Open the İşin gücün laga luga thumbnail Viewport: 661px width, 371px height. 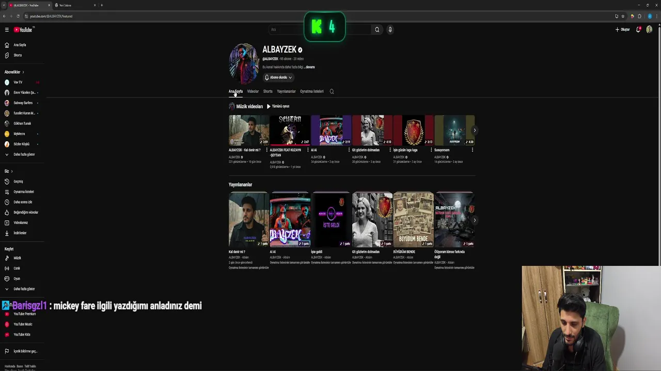tap(413, 130)
